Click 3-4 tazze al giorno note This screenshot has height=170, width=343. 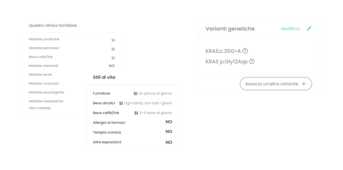point(155,113)
